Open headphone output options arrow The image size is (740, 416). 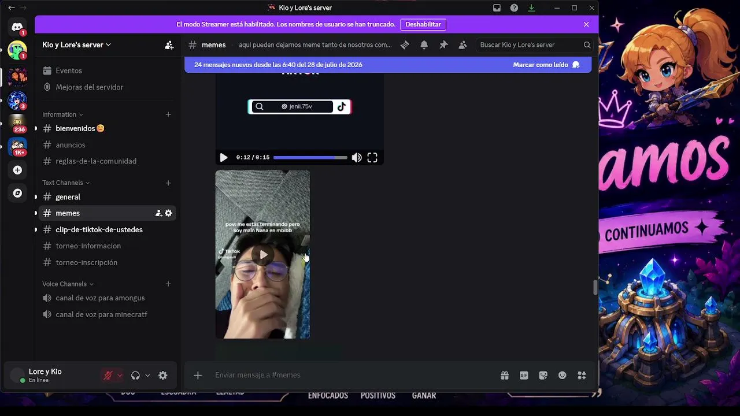(147, 376)
